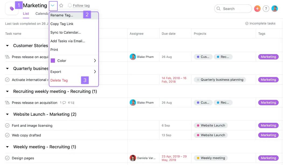283x165 pixels.
Task: Star the Marketing tag as favorite
Action: 61,5
